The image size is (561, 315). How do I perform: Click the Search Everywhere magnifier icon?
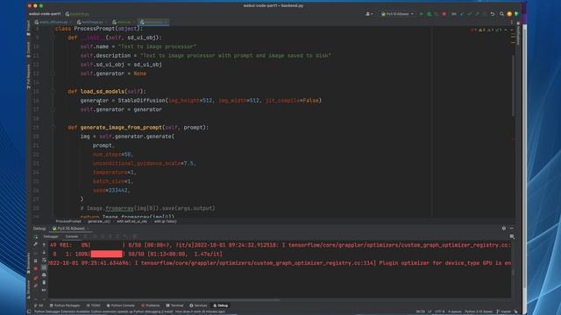click(501, 14)
